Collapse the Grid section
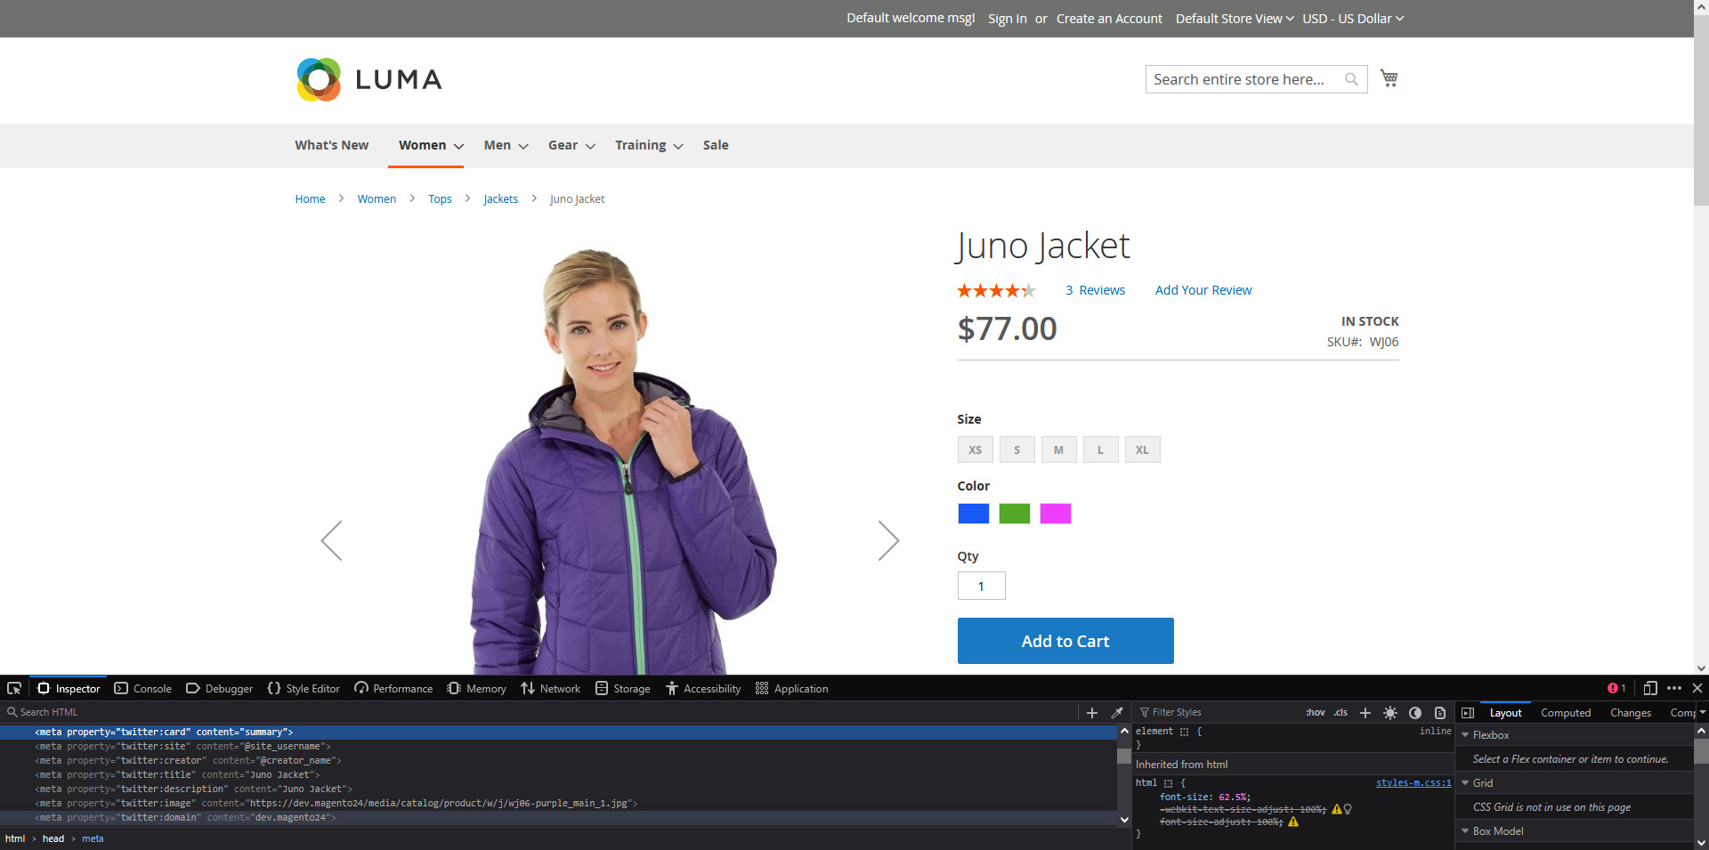 (x=1465, y=783)
